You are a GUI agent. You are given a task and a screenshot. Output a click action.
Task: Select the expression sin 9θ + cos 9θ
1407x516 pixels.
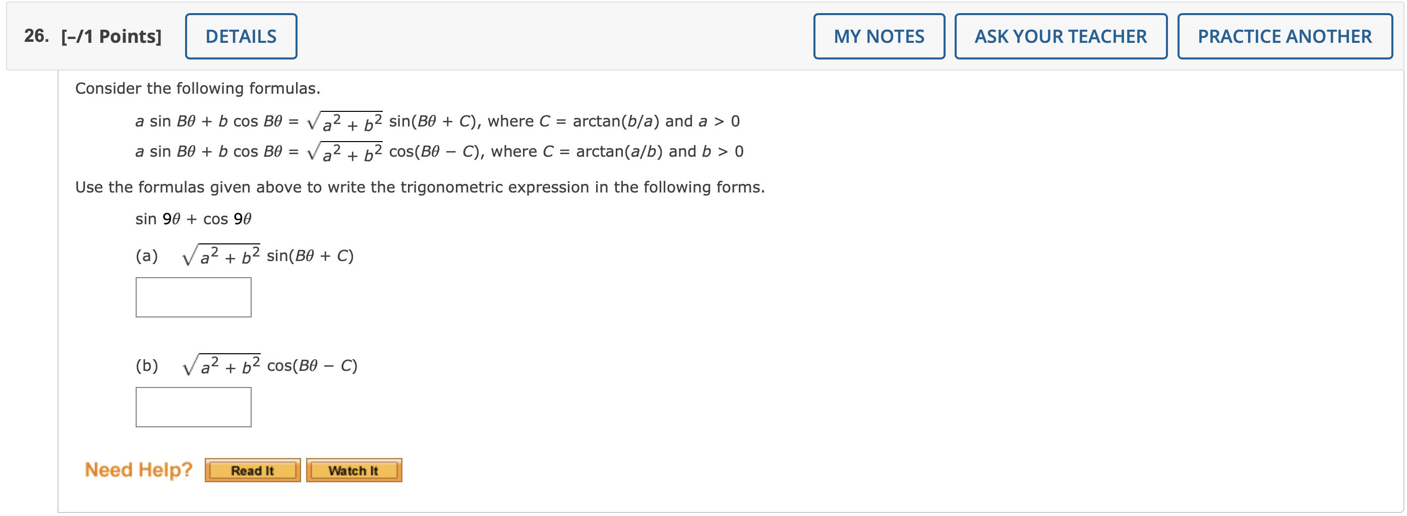coord(193,218)
